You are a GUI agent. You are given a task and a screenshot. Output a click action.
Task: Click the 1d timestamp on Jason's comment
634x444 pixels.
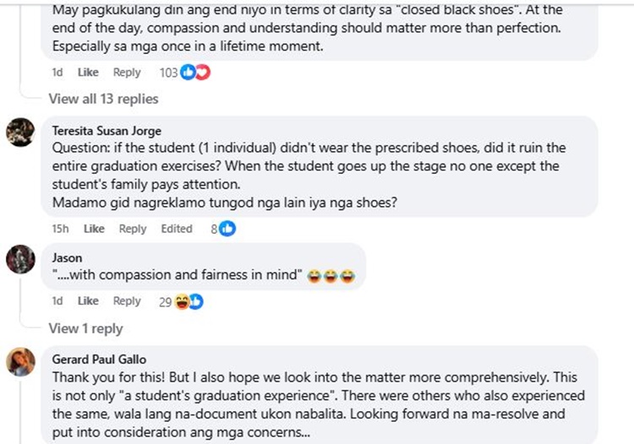click(x=57, y=301)
